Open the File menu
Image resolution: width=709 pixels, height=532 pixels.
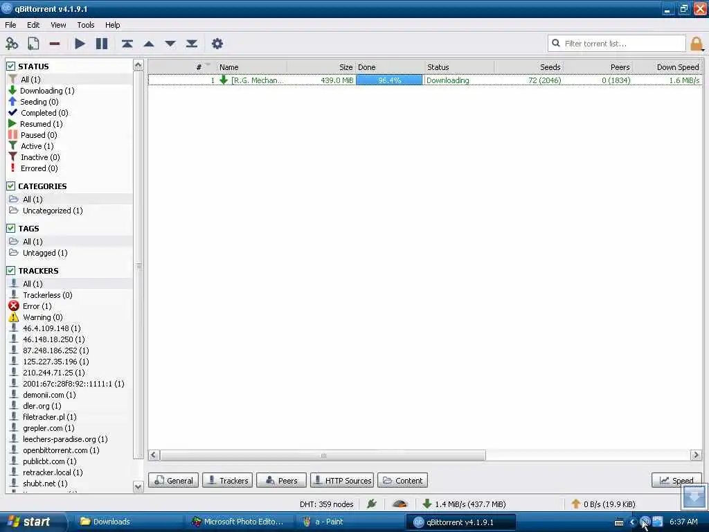coord(10,25)
